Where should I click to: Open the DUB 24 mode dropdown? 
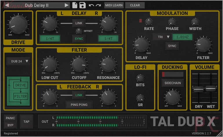coord(18,61)
